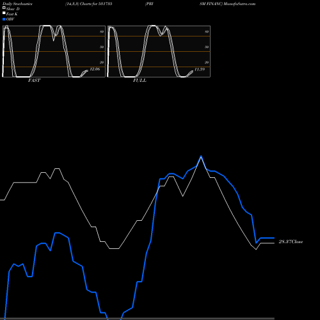The image size is (320, 320).
Task: Click the 50 level label in FULL chart
Action: click(207, 47)
